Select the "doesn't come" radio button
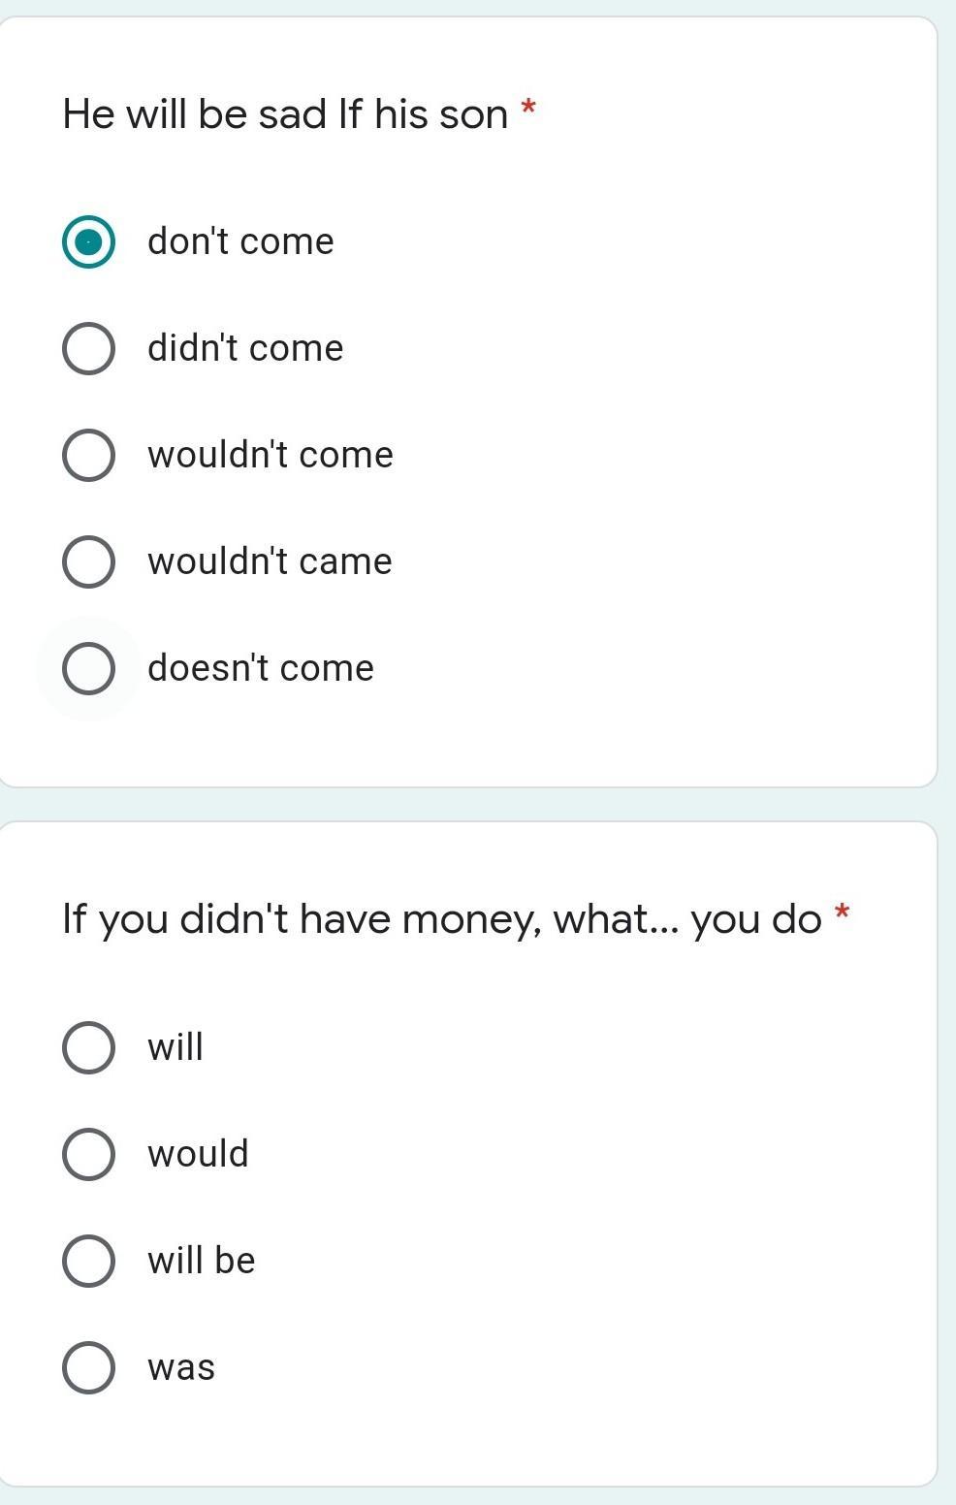Screen dimensions: 956x1505 [x=88, y=668]
